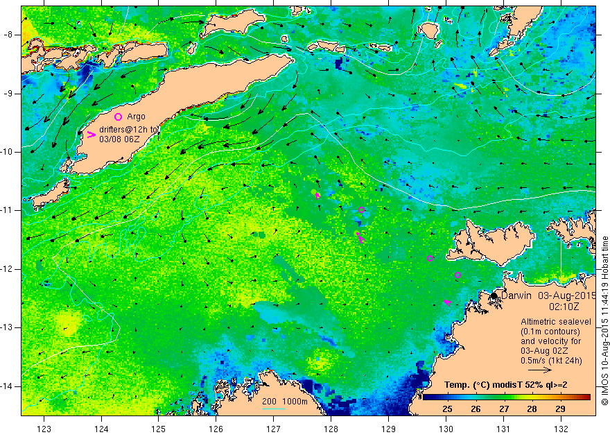This screenshot has height=437, width=610.
Task: Click the '(0.1m contours)' caption line
Action: pyautogui.click(x=550, y=332)
